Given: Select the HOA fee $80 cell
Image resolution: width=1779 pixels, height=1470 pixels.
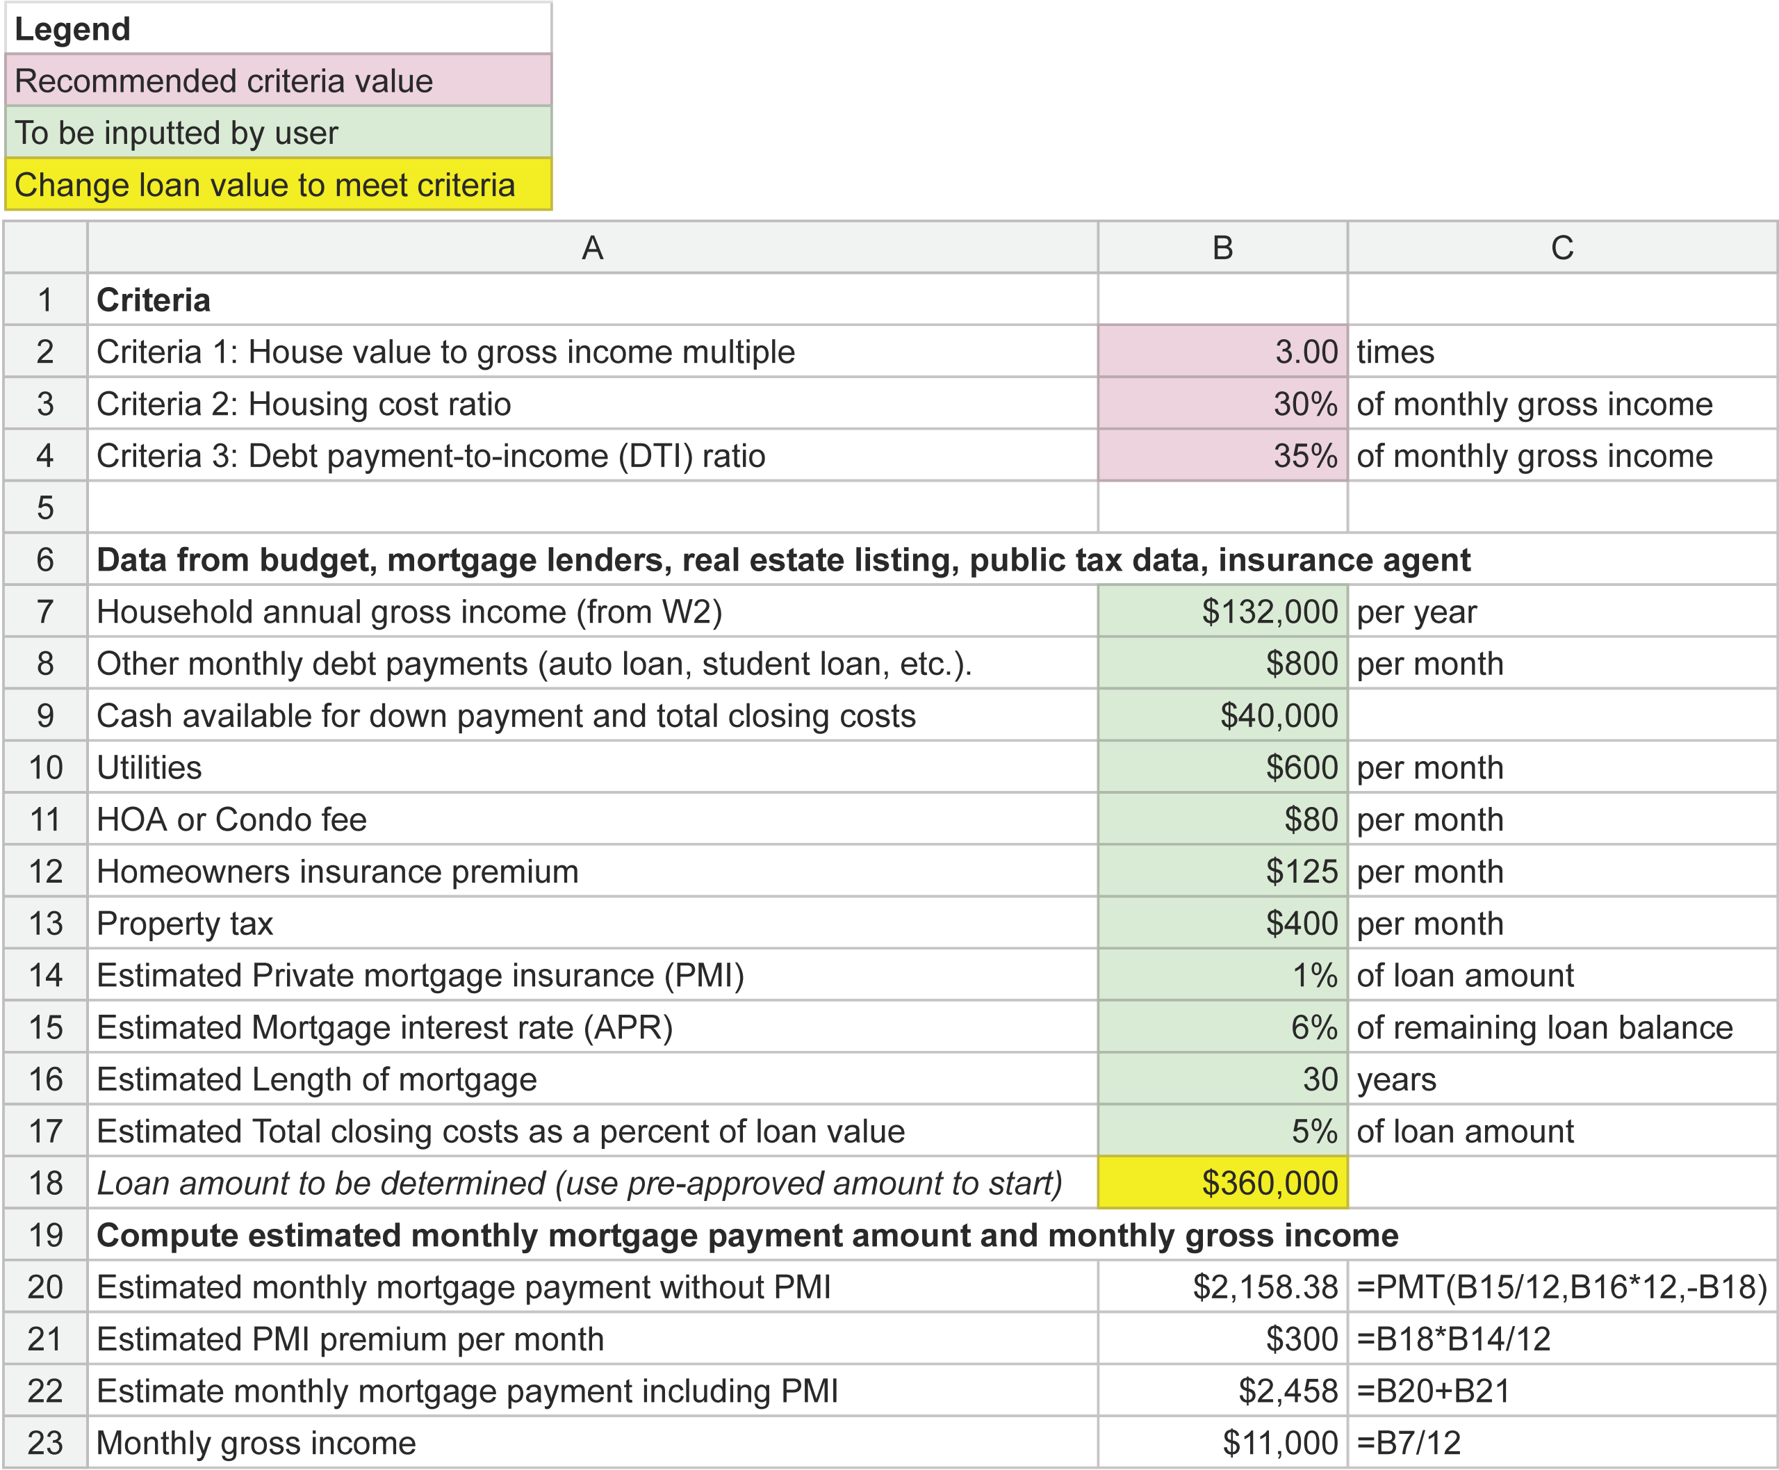Looking at the screenshot, I should coord(1222,819).
